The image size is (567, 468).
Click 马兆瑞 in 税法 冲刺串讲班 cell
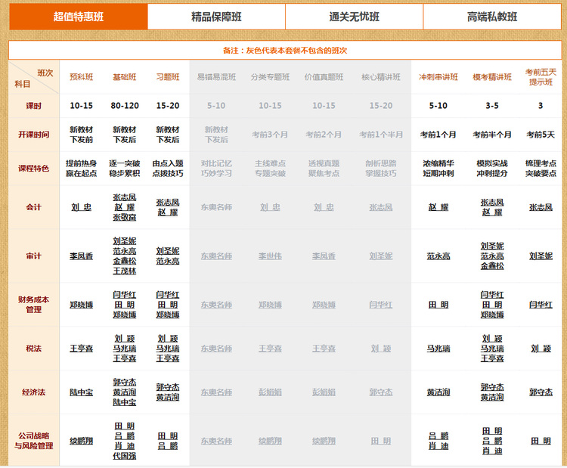[438, 349]
